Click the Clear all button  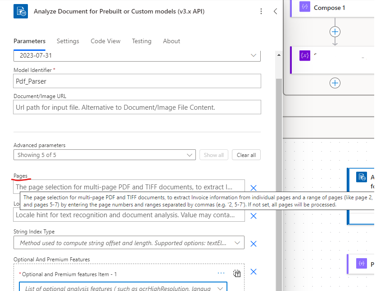(x=246, y=154)
